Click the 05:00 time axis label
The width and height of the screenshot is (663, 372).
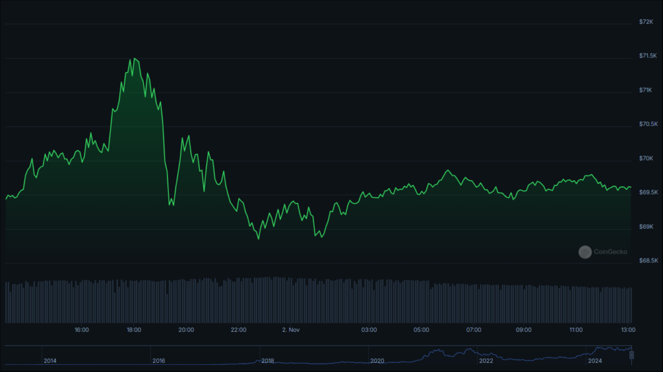pos(421,330)
